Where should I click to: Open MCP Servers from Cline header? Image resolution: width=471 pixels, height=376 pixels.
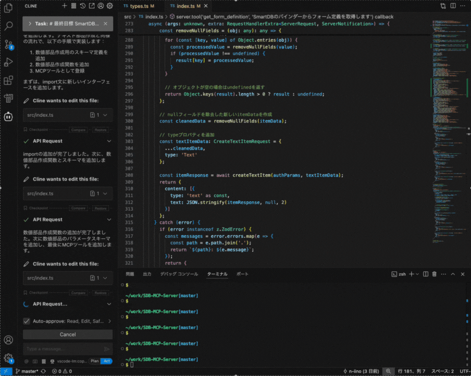point(73,6)
